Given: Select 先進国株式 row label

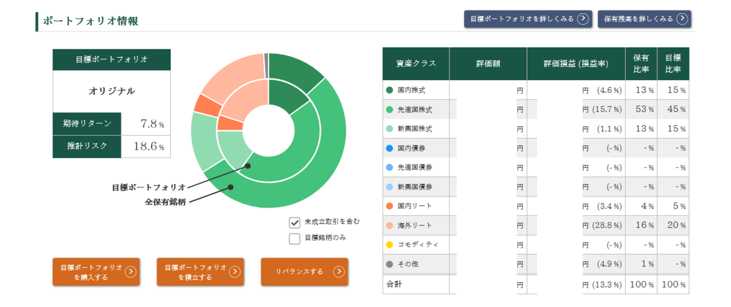Looking at the screenshot, I should (x=415, y=109).
